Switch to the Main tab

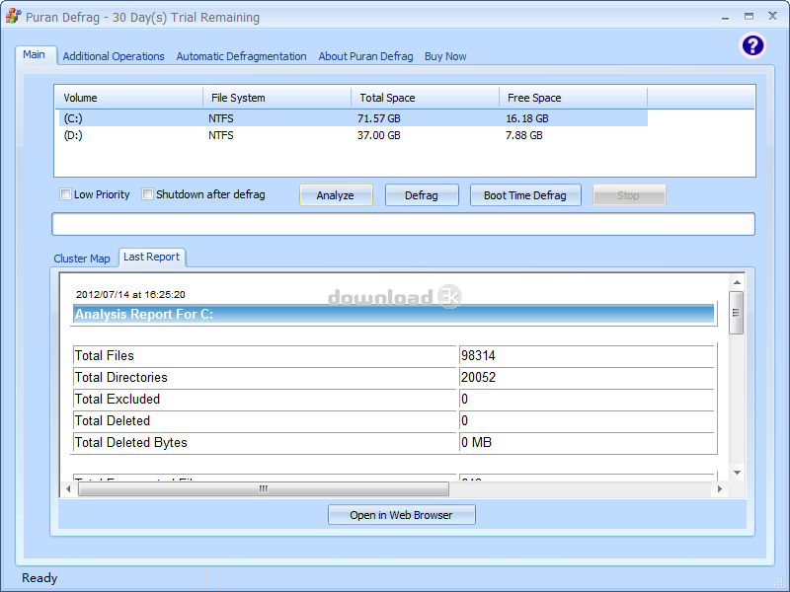coord(35,55)
